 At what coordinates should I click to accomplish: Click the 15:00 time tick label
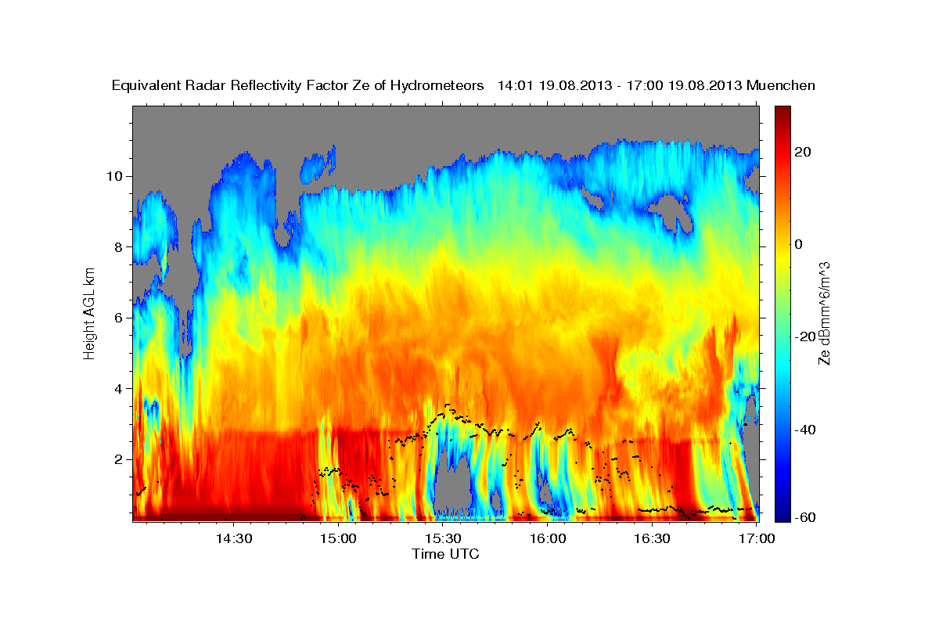pos(338,538)
